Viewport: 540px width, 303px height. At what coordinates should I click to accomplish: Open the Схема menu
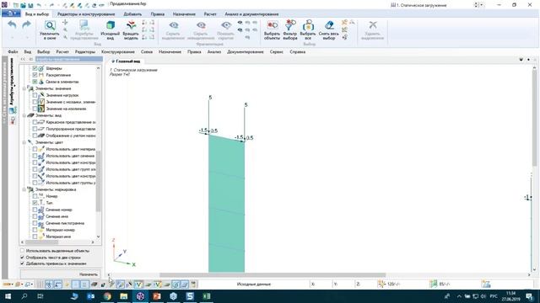(x=147, y=52)
